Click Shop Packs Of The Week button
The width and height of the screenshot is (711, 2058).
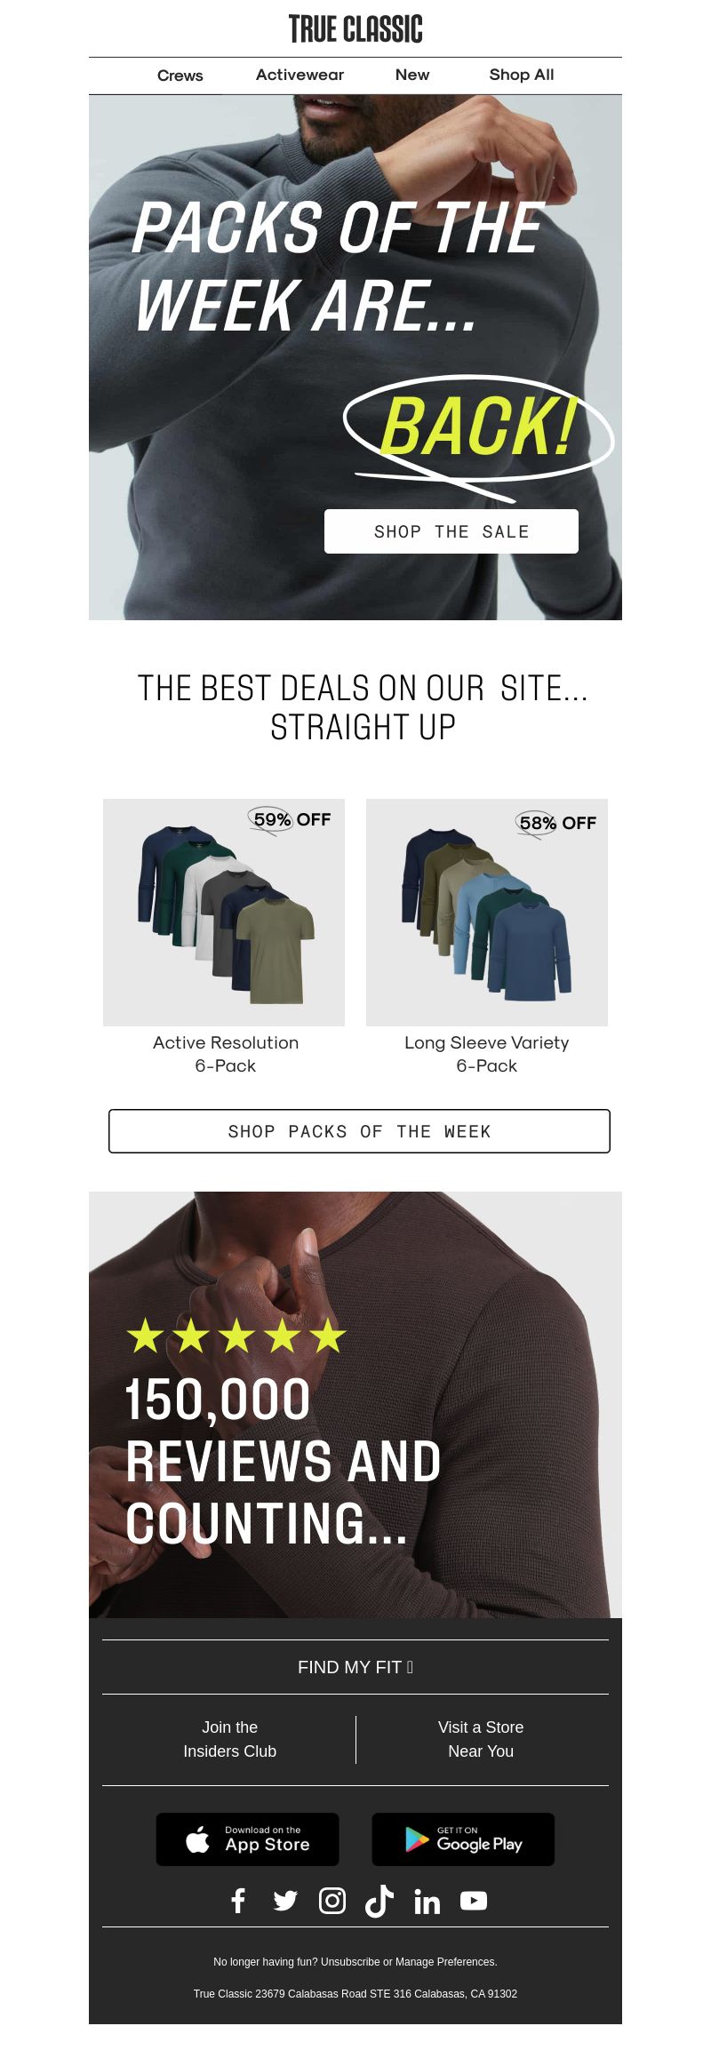pos(359,1131)
